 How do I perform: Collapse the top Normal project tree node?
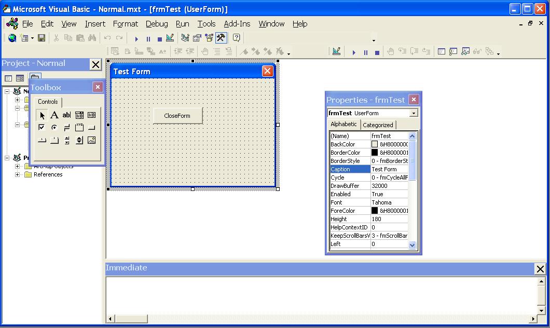tap(7, 91)
